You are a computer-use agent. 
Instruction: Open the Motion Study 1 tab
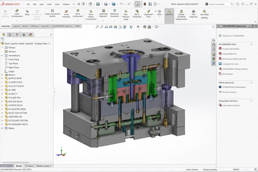(x=44, y=166)
